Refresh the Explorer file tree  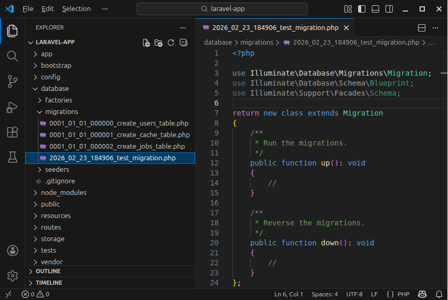click(171, 43)
